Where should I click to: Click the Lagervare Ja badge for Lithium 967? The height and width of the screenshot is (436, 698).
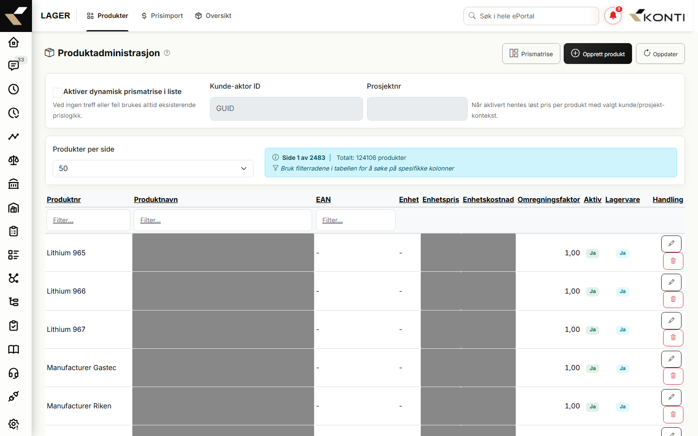[x=622, y=330]
